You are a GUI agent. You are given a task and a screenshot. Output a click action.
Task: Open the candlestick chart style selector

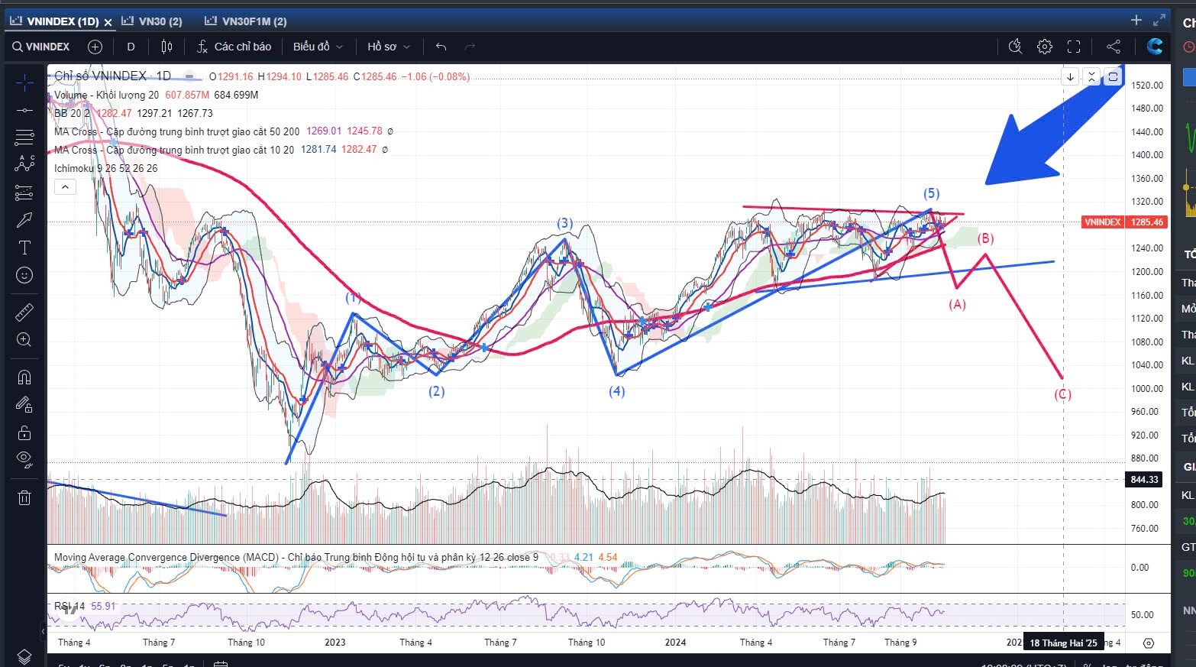(x=166, y=47)
